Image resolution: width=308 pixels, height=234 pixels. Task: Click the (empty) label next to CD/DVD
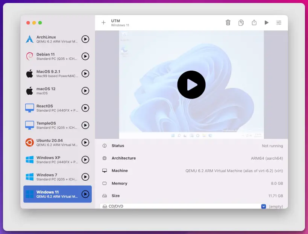click(276, 206)
